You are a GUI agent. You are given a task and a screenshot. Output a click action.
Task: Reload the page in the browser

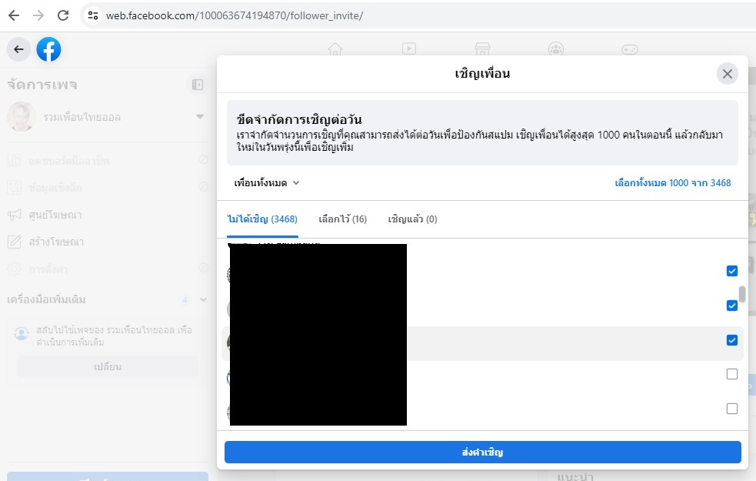tap(62, 15)
